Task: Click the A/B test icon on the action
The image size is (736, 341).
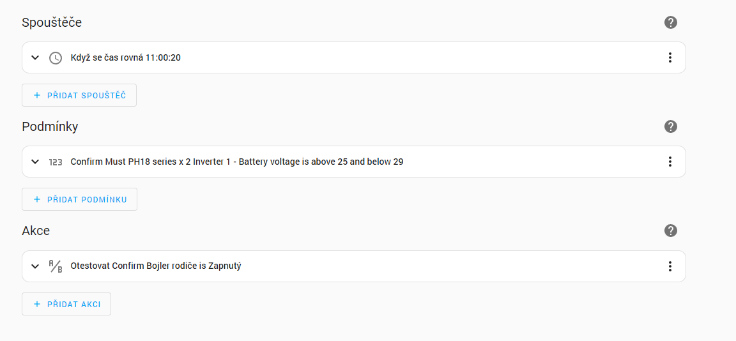Action: [x=56, y=266]
